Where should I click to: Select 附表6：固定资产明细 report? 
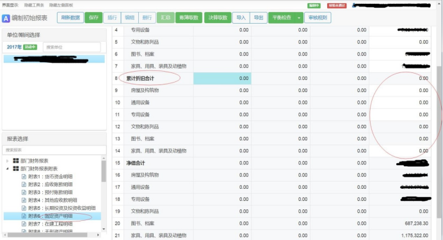click(x=51, y=216)
